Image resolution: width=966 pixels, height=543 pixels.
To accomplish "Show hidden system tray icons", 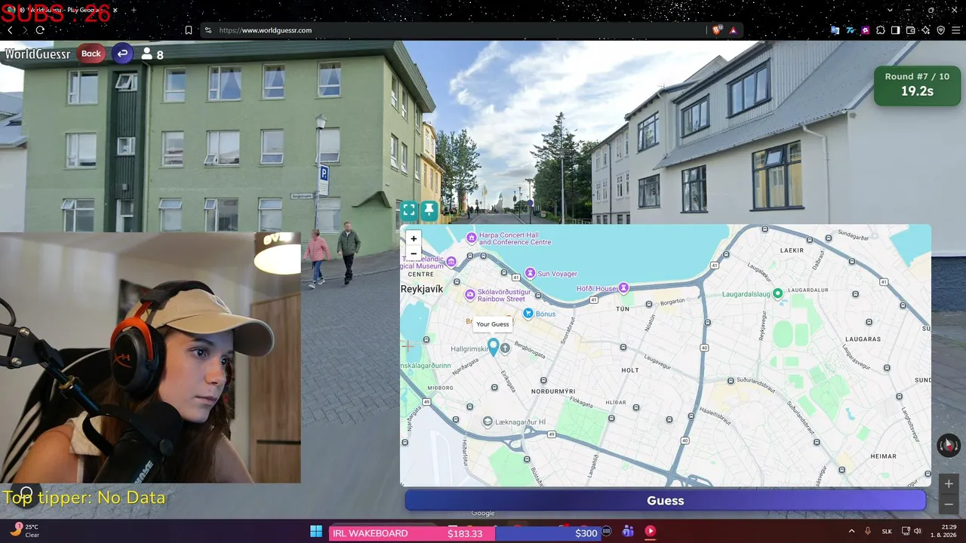I will point(852,532).
